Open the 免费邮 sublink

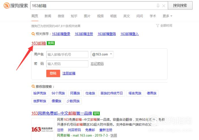click(90, 130)
